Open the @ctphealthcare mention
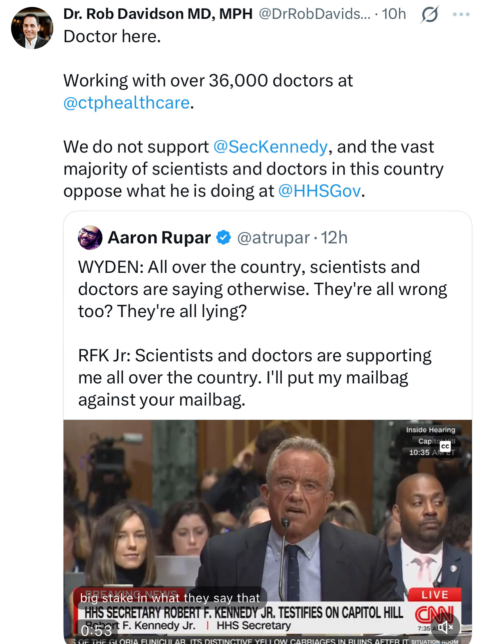 tap(127, 103)
